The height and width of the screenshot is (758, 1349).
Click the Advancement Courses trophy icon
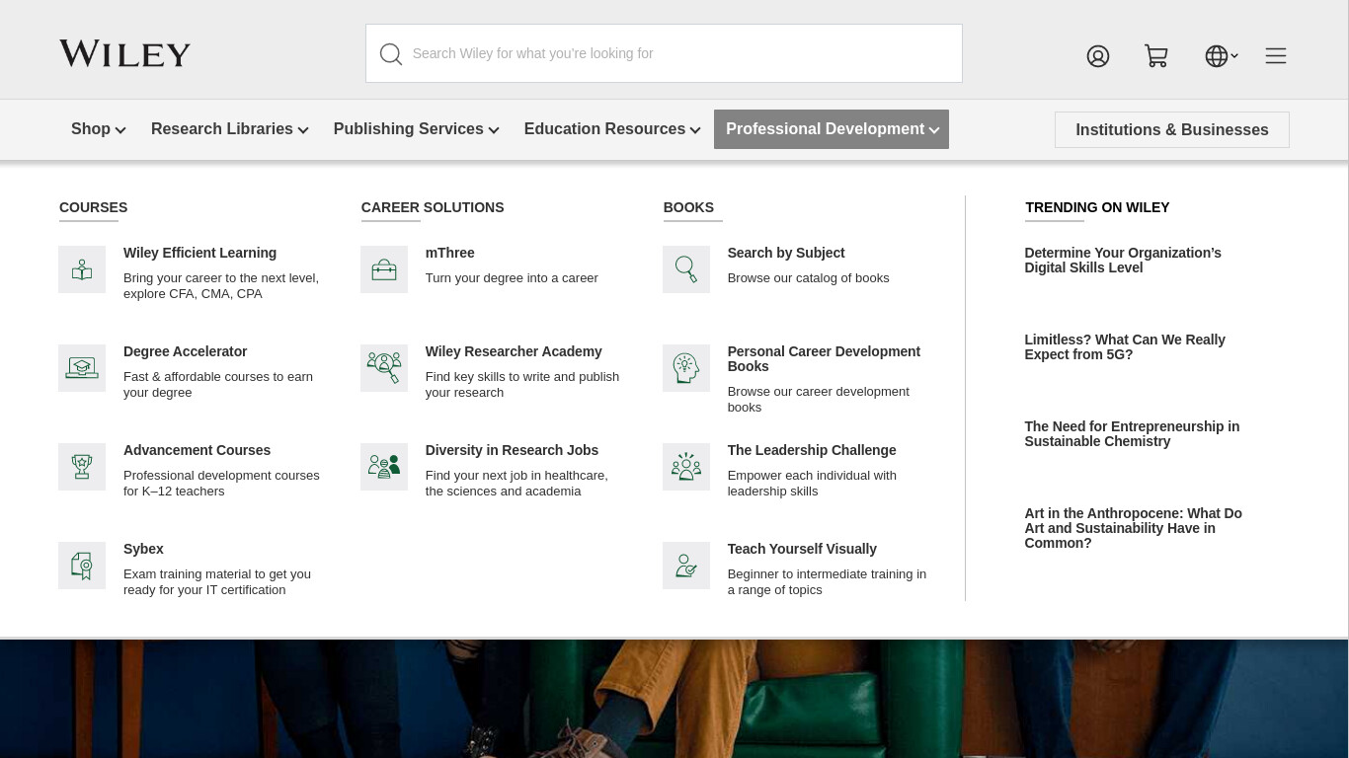tap(82, 467)
